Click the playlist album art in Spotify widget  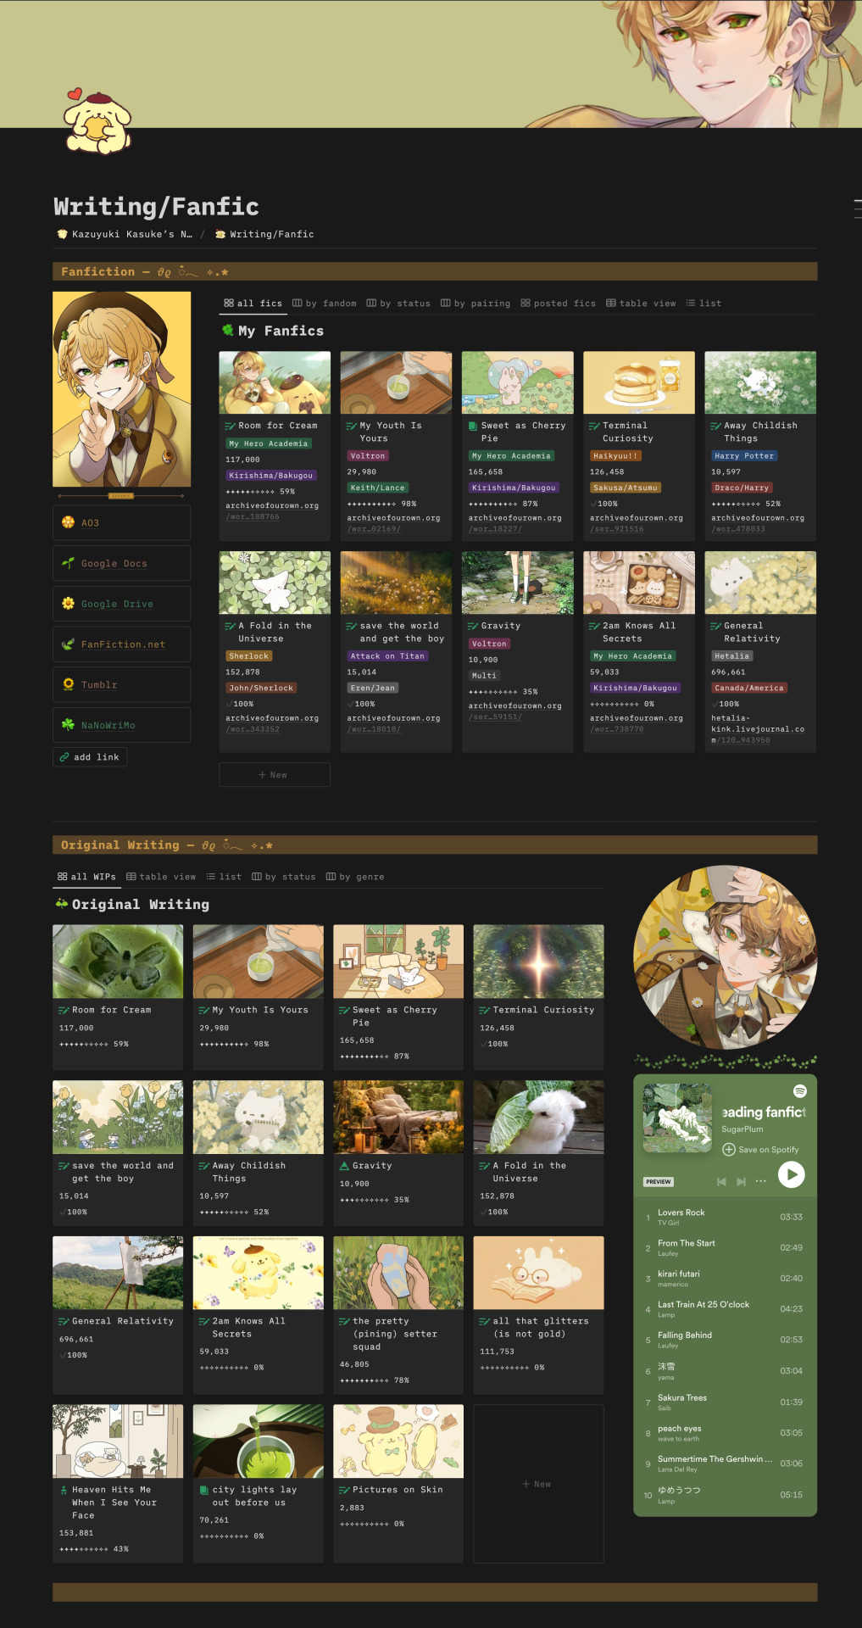[x=677, y=1118]
